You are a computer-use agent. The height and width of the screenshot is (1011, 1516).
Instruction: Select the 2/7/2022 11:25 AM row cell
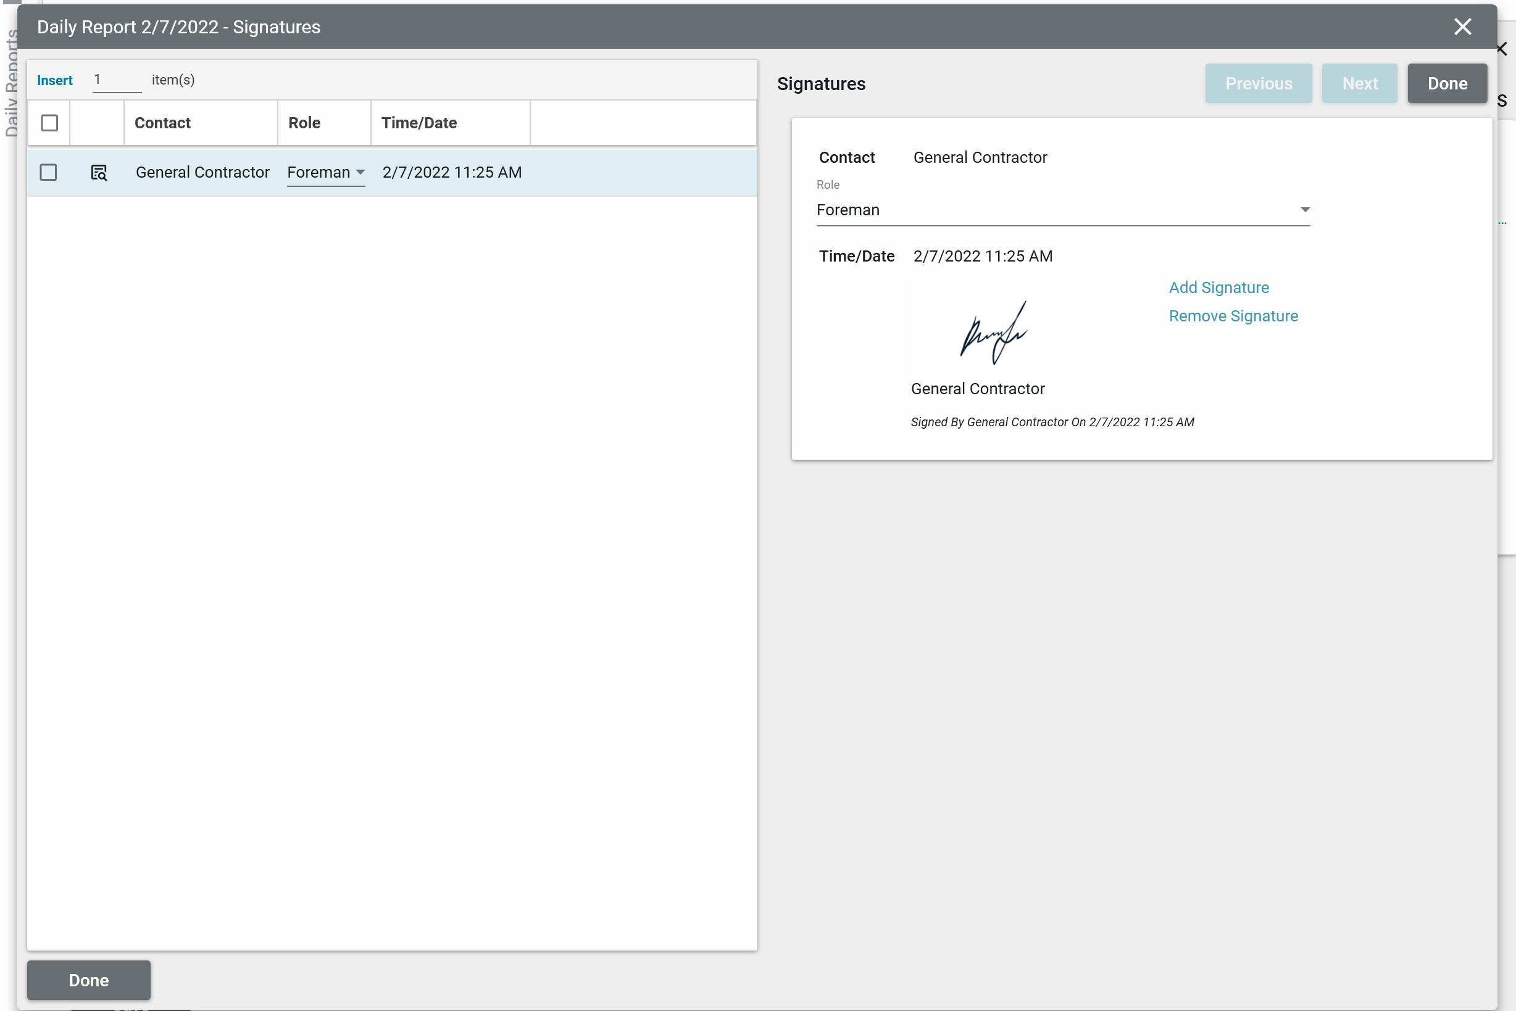point(452,172)
